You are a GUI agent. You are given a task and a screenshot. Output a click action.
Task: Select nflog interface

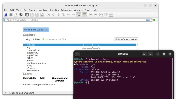pos(29,66)
